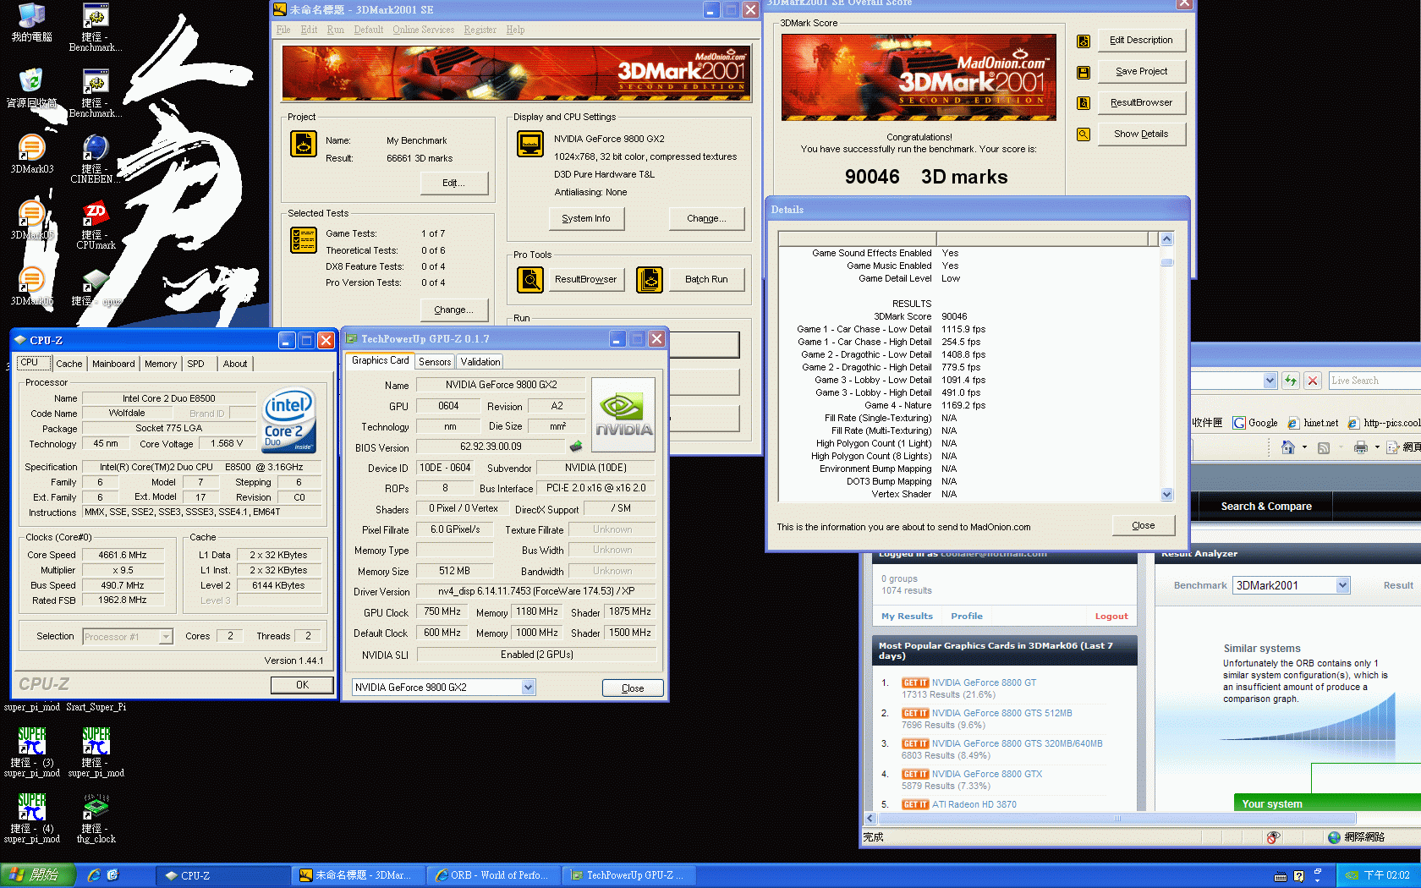Open the File menu in 3DMark2001
This screenshot has height=888, width=1421.
(x=283, y=30)
